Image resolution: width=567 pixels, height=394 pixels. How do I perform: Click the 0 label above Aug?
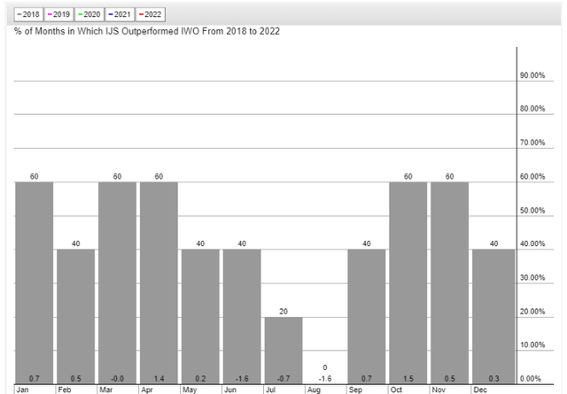point(325,367)
